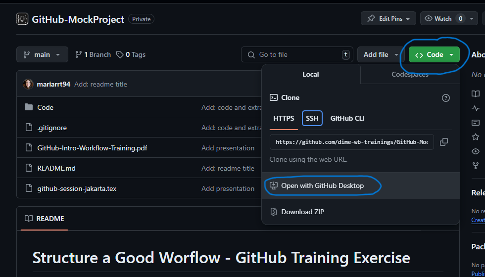Click the clone URL text field
The width and height of the screenshot is (485, 277).
352,142
